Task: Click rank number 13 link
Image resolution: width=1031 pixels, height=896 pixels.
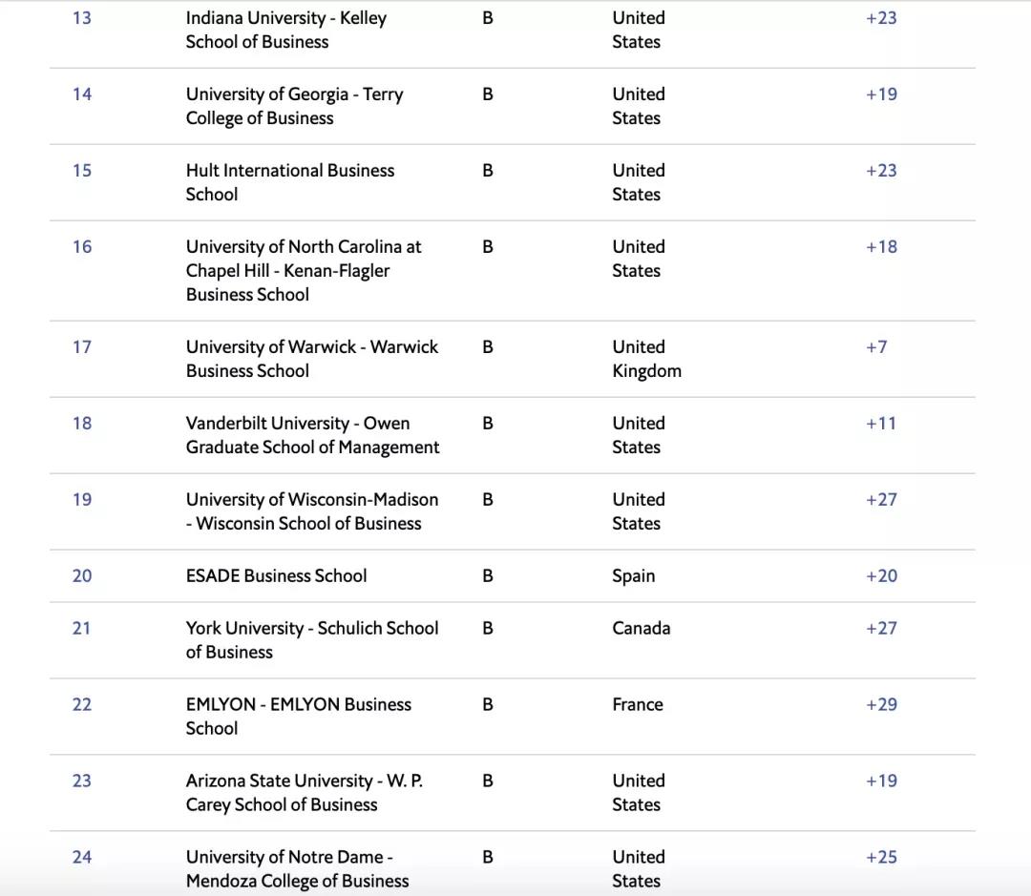Action: [x=82, y=18]
